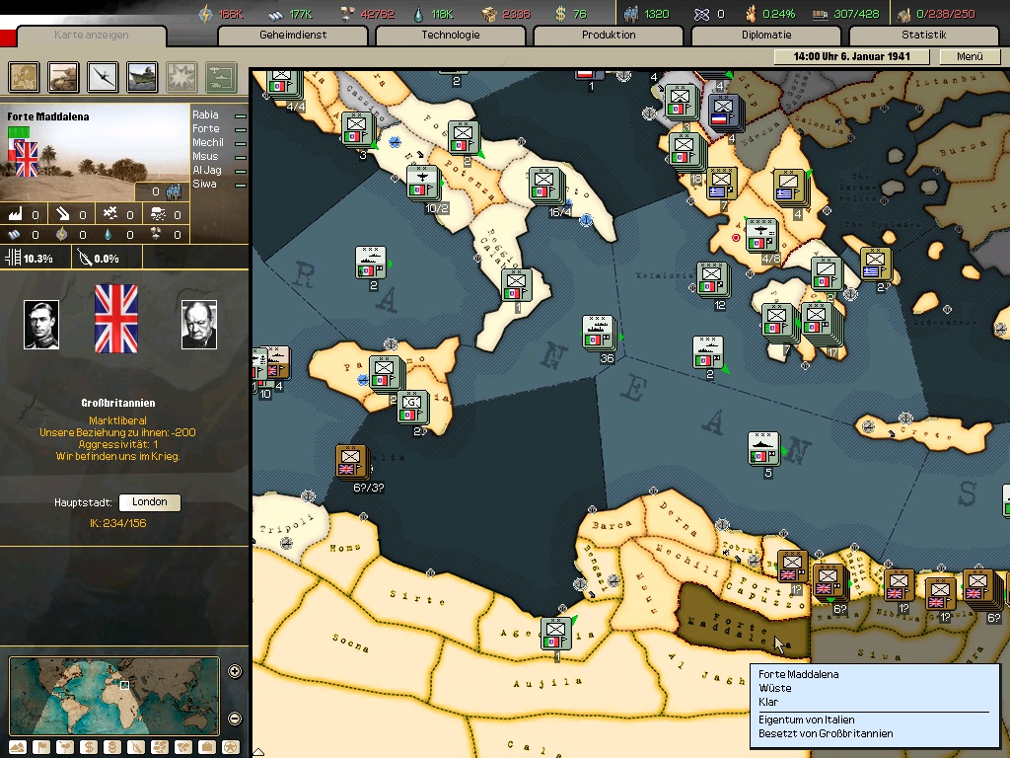The height and width of the screenshot is (758, 1010).
Task: Select the star map mode icon
Action: click(x=230, y=747)
